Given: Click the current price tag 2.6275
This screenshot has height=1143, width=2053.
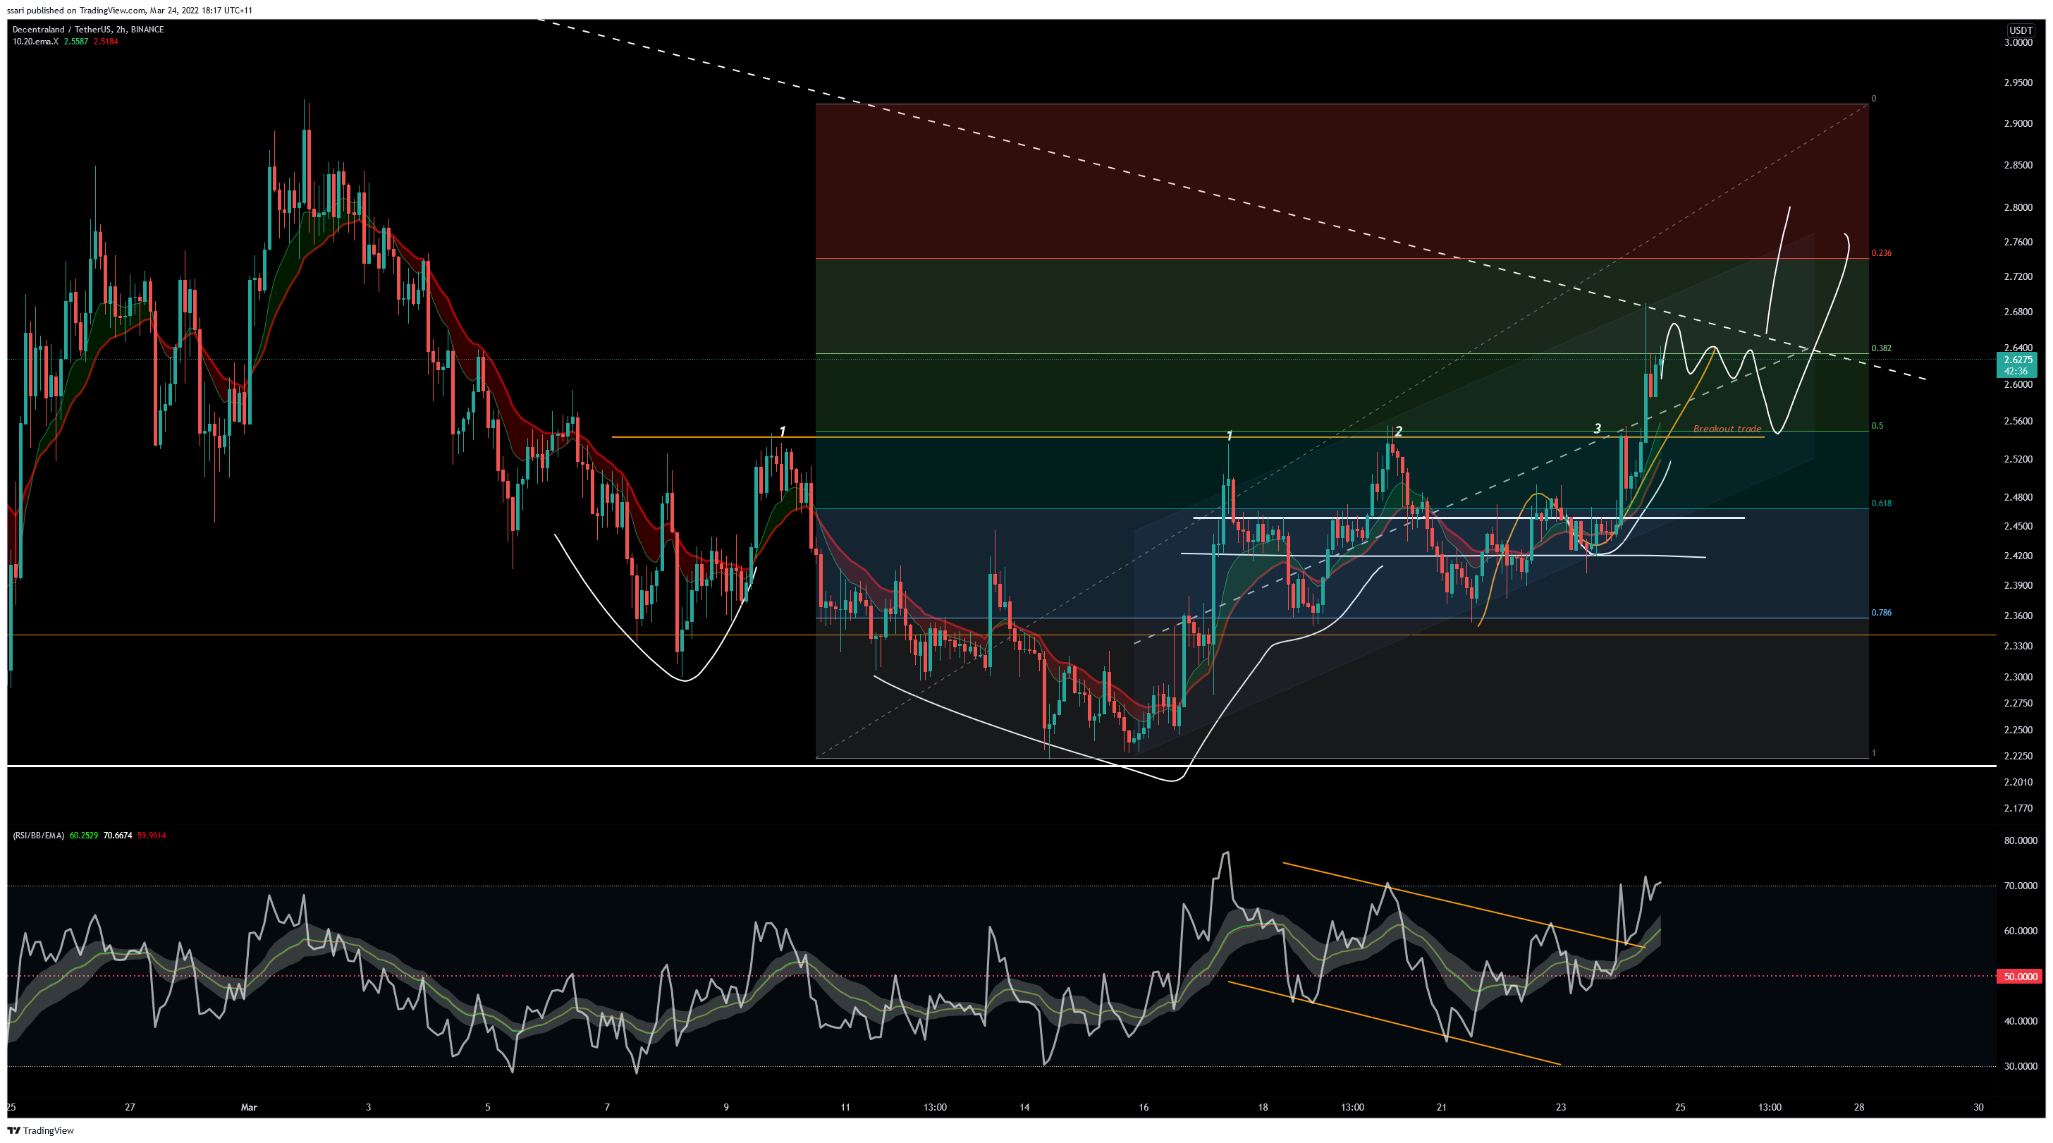Looking at the screenshot, I should click(x=2018, y=360).
